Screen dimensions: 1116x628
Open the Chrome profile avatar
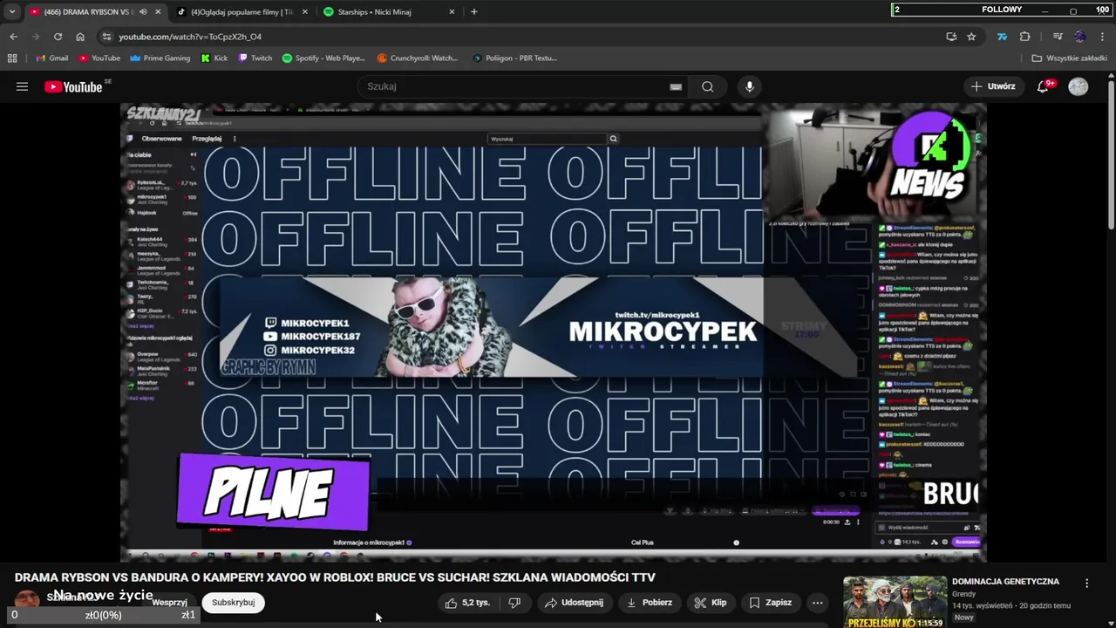[x=1080, y=37]
